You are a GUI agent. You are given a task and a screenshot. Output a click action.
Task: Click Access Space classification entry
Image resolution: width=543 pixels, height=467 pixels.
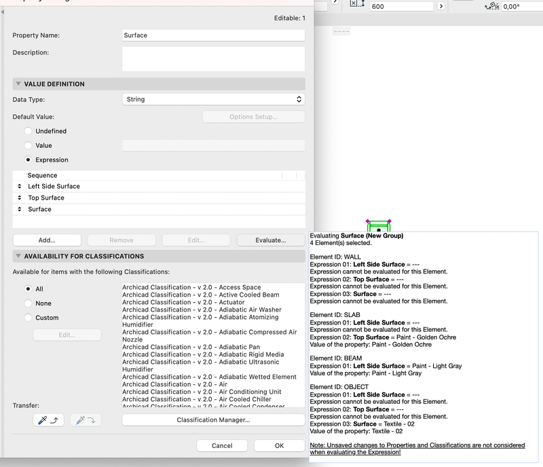pos(191,287)
